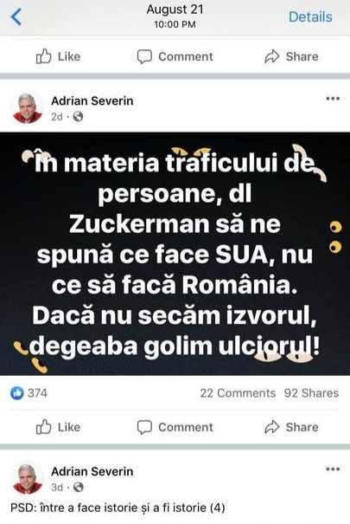View the 374 like reactions
This screenshot has width=350, height=524.
[29, 392]
